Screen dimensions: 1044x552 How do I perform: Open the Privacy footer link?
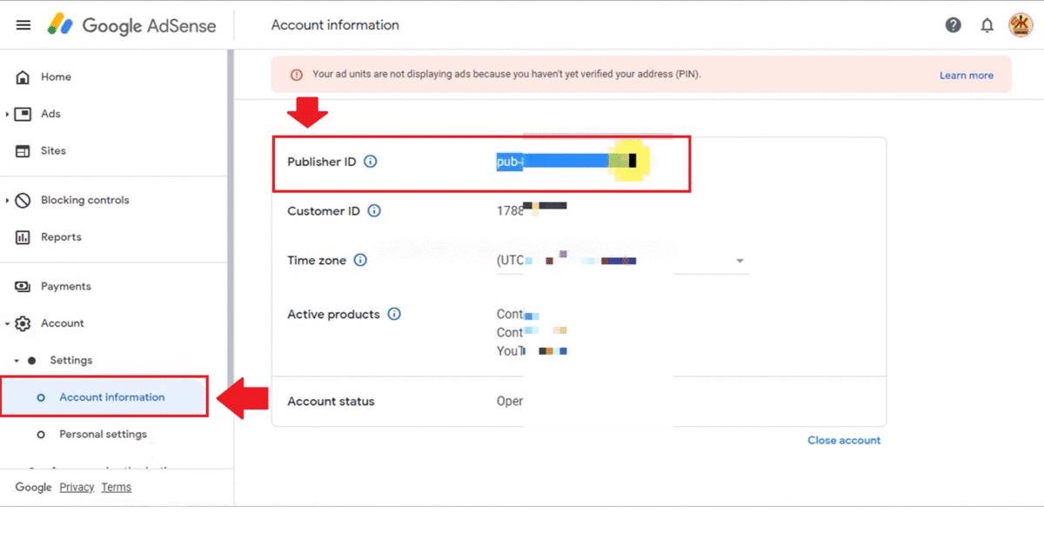pyautogui.click(x=77, y=488)
